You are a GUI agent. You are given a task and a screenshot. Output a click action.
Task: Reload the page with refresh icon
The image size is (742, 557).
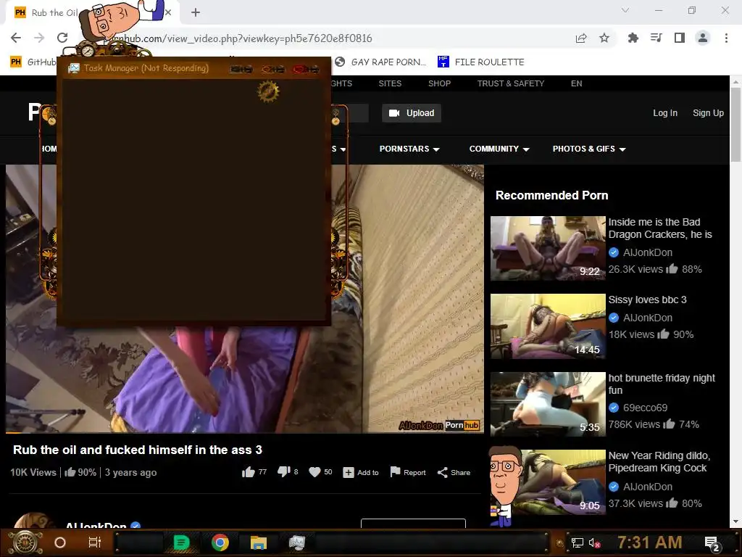62,38
